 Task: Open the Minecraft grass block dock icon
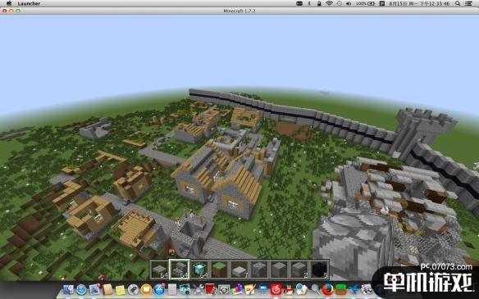pos(340,289)
